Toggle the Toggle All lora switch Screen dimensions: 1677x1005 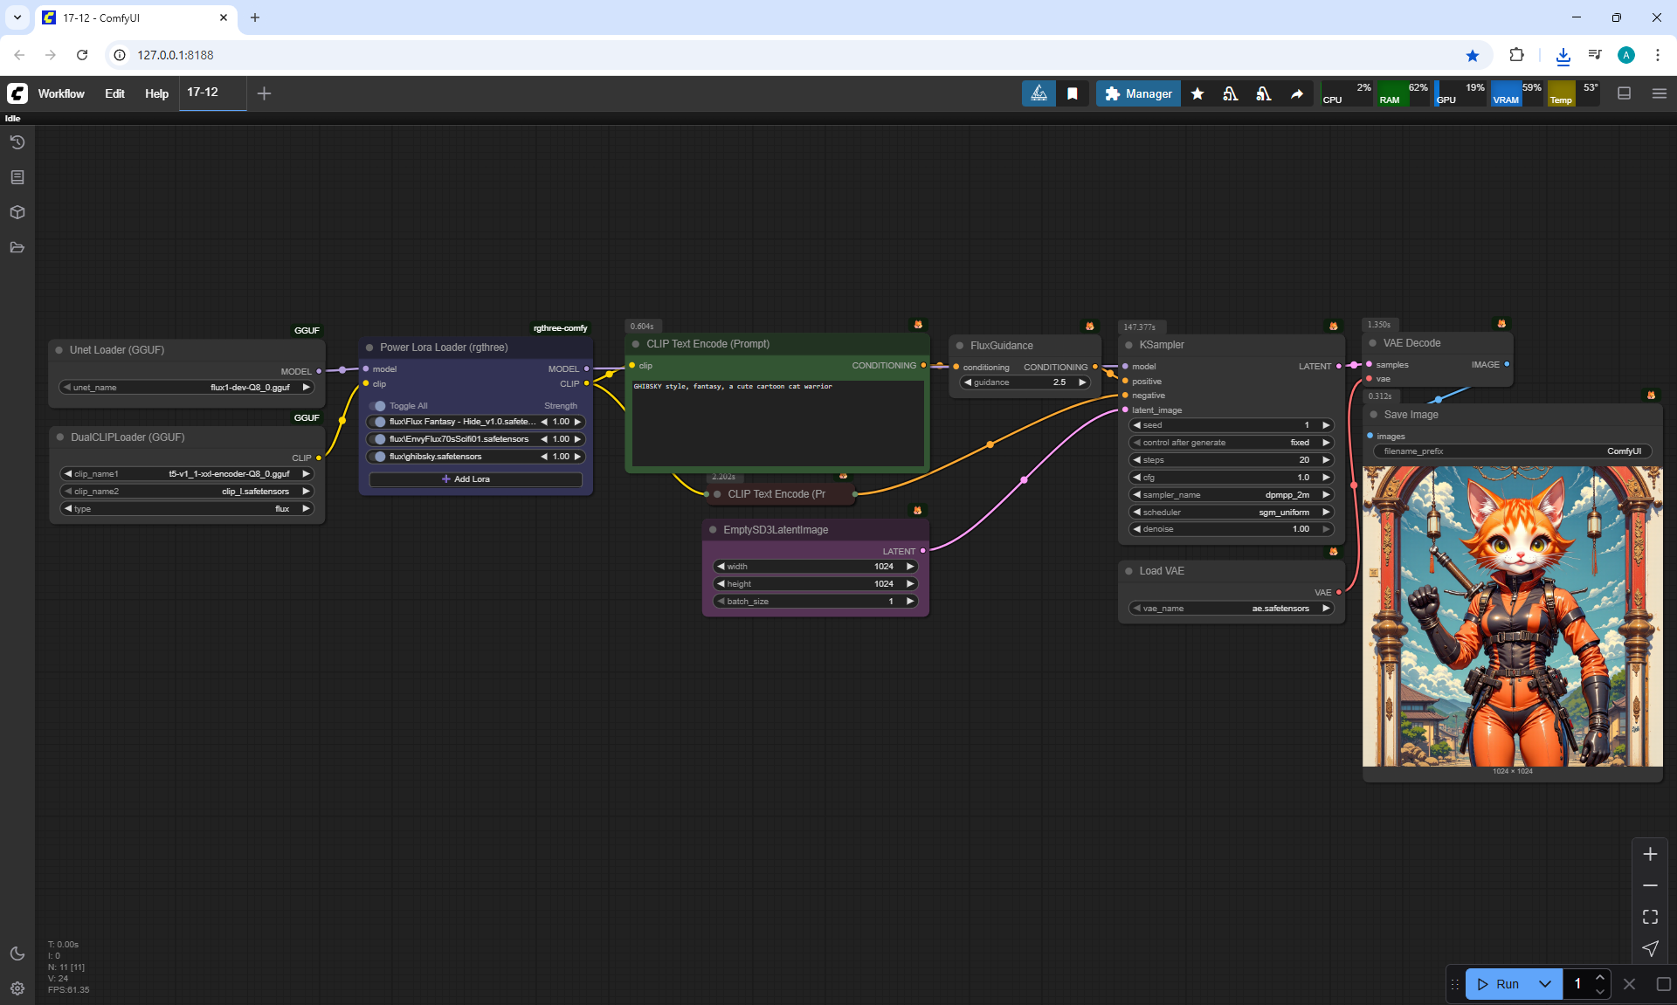(x=377, y=406)
